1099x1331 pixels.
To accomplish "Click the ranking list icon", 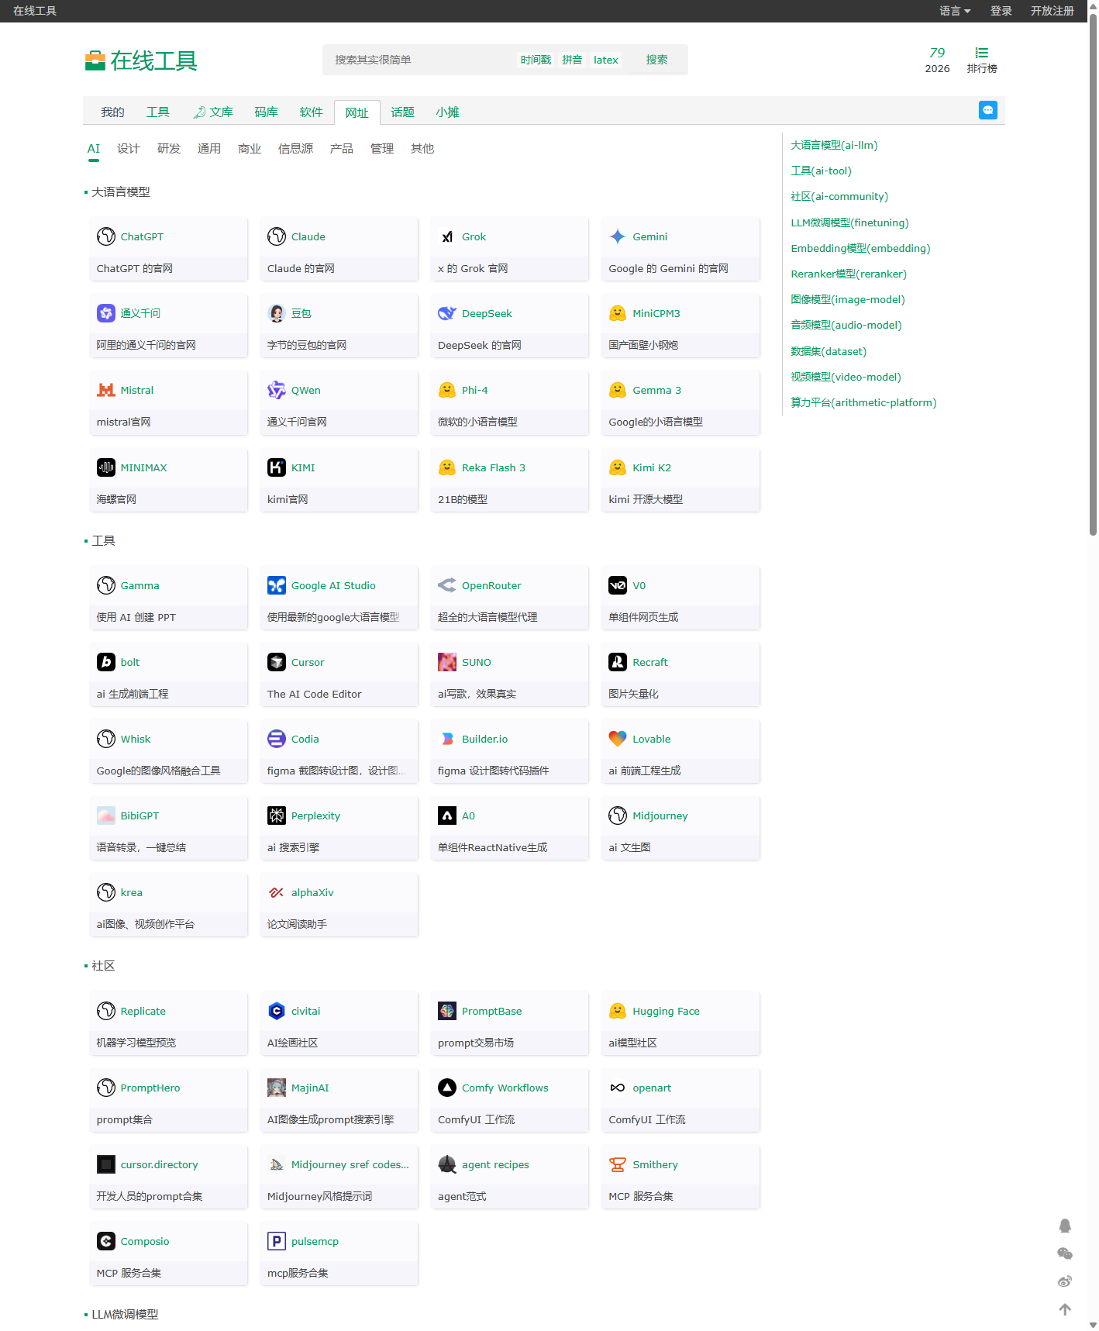I will [982, 53].
